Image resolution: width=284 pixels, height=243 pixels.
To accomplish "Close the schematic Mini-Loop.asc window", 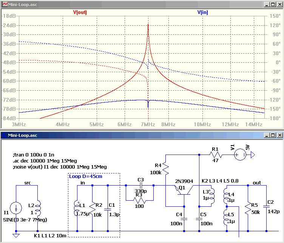I will (x=280, y=135).
